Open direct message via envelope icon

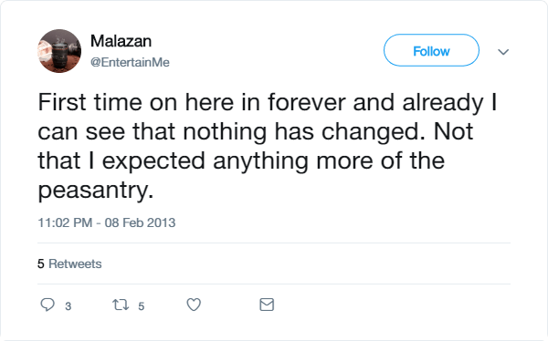click(x=267, y=305)
